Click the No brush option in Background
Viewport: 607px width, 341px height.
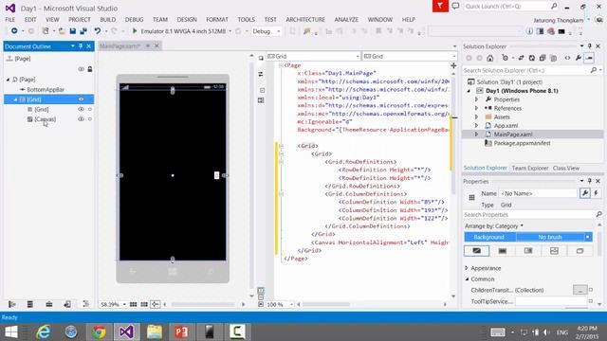click(550, 237)
